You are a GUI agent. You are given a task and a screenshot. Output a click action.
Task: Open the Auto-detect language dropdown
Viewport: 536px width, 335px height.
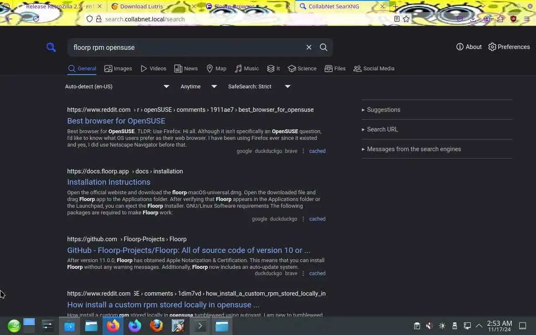coord(117,87)
